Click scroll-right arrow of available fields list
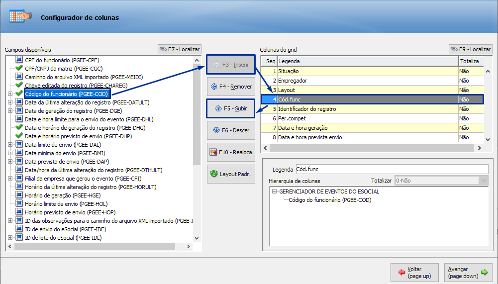498x284 pixels. click(189, 246)
